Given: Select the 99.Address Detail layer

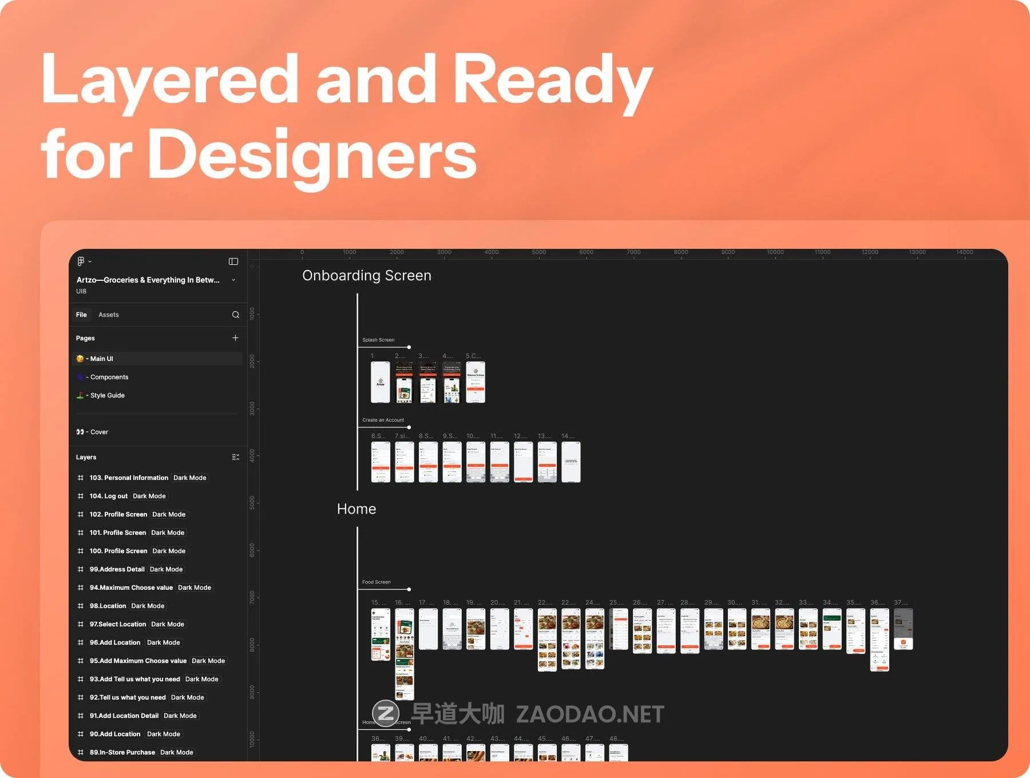Looking at the screenshot, I should pyautogui.click(x=117, y=569).
